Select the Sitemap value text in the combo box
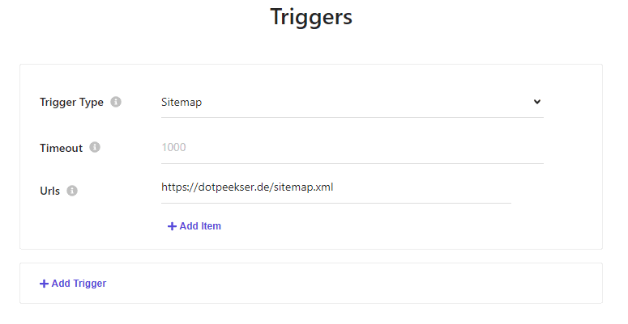 [x=182, y=103]
